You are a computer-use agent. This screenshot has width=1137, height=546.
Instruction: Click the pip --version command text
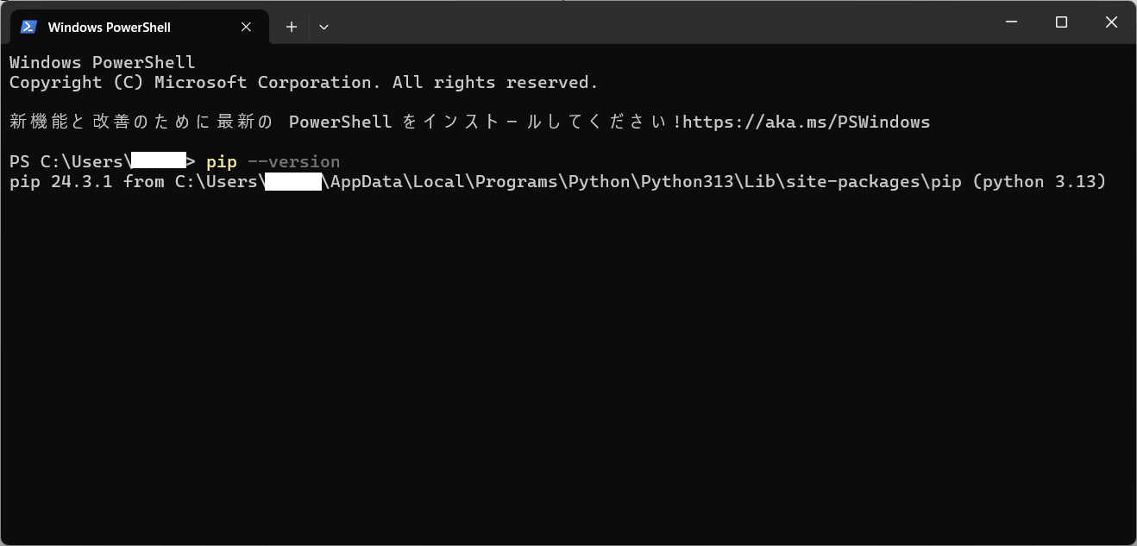tap(273, 161)
